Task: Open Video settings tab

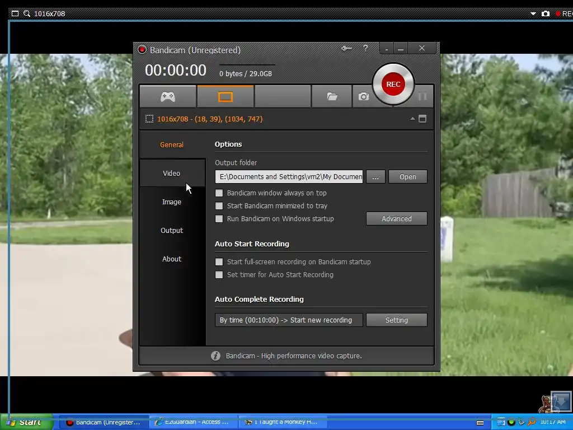Action: [172, 174]
